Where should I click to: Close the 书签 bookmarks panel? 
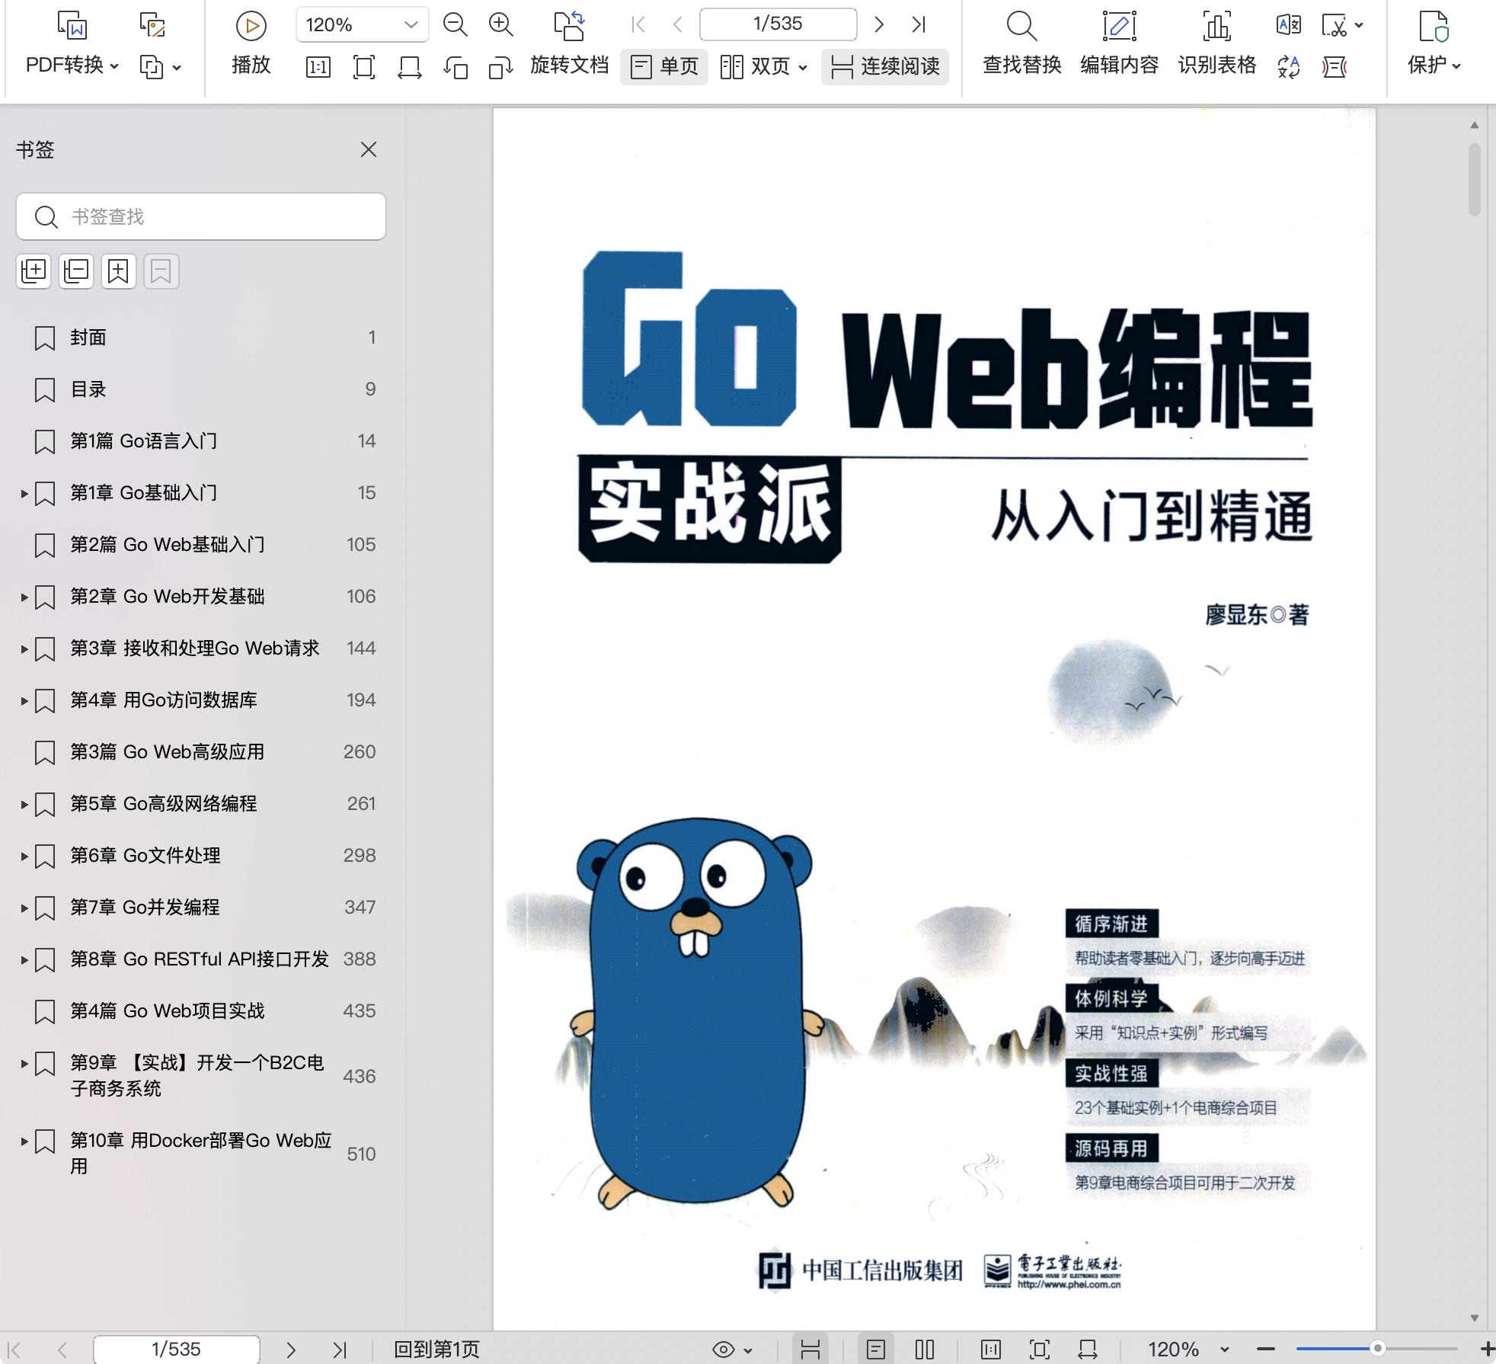[x=369, y=149]
